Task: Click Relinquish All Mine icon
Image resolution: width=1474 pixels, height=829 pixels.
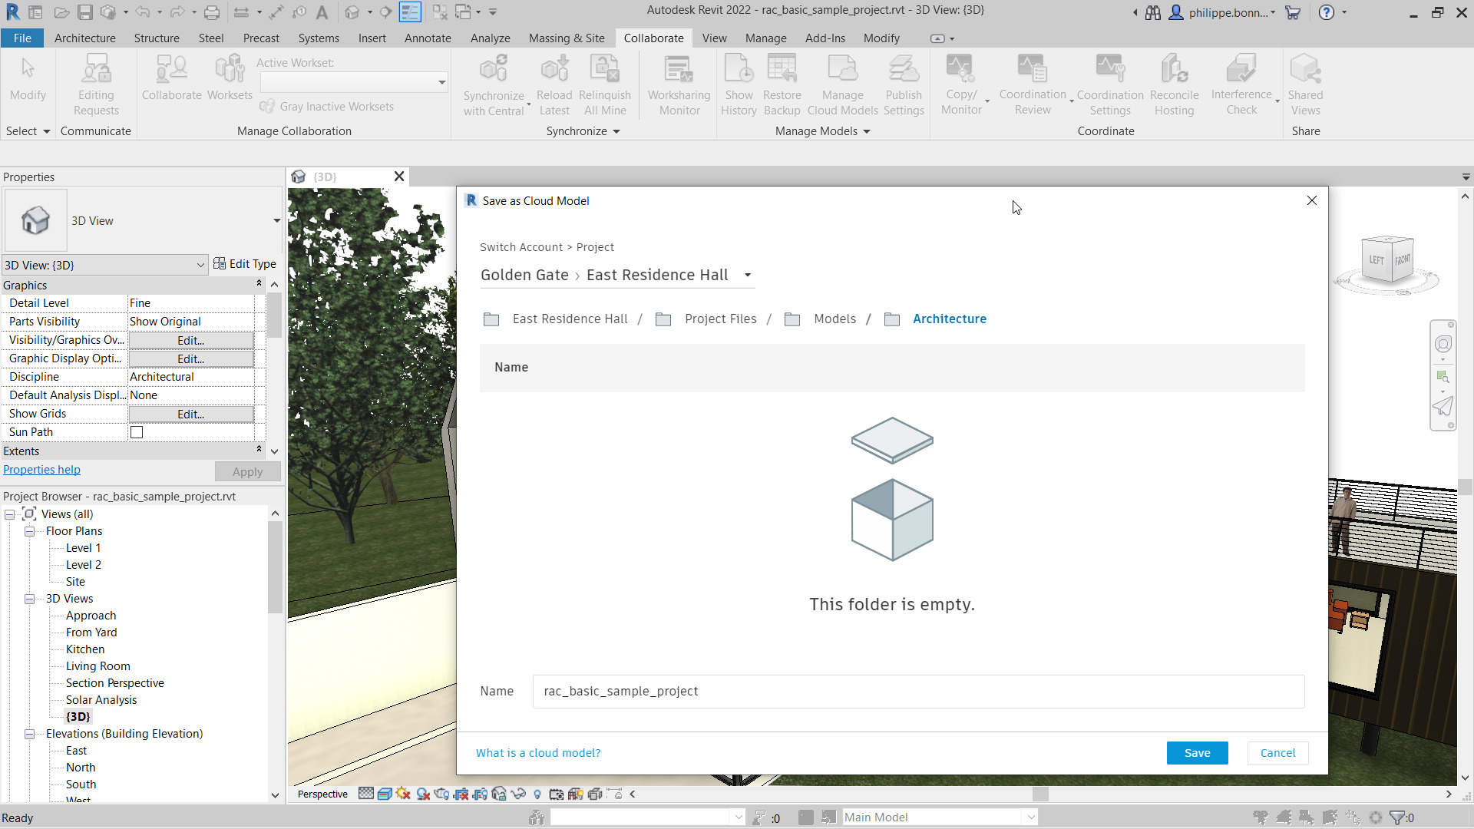Action: 605,69
